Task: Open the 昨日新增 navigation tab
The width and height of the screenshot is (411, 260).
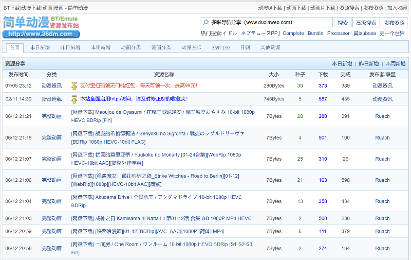Action: tap(70, 47)
